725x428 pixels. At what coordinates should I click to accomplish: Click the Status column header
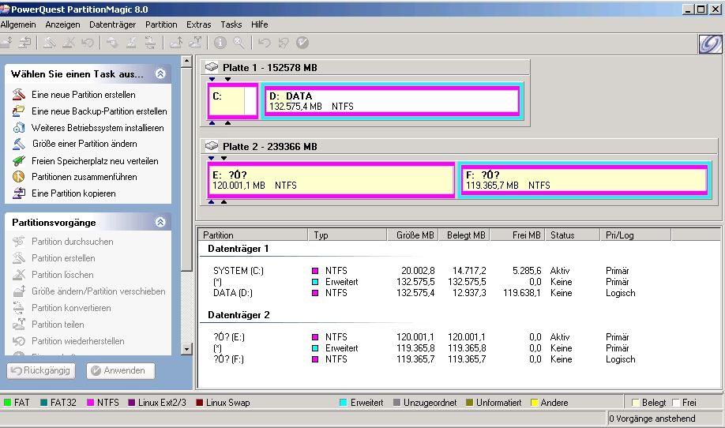[x=573, y=235]
